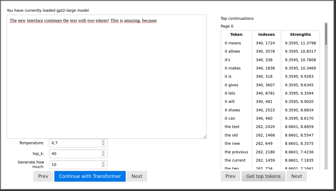Select the top_k input field

tap(78, 154)
